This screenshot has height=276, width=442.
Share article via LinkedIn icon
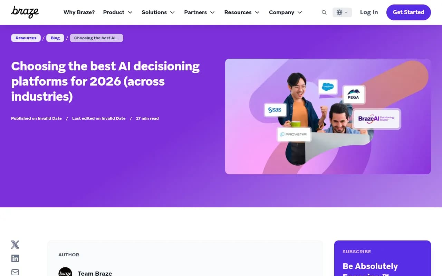click(15, 258)
